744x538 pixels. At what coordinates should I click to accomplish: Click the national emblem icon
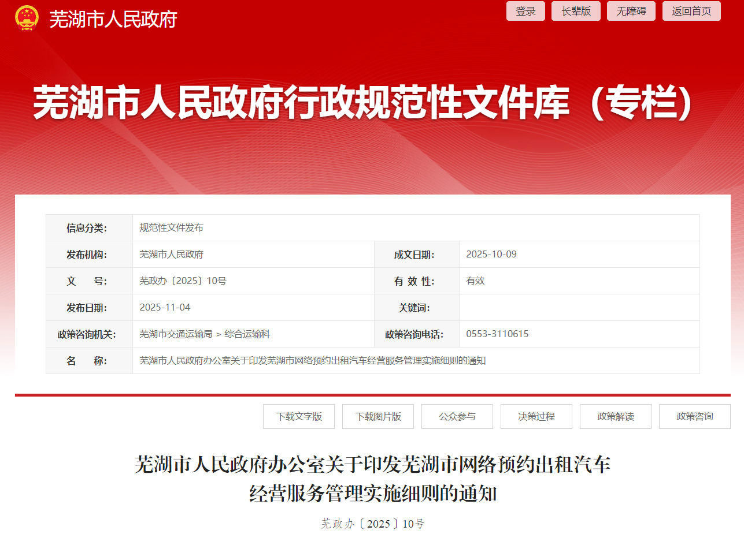tap(27, 17)
